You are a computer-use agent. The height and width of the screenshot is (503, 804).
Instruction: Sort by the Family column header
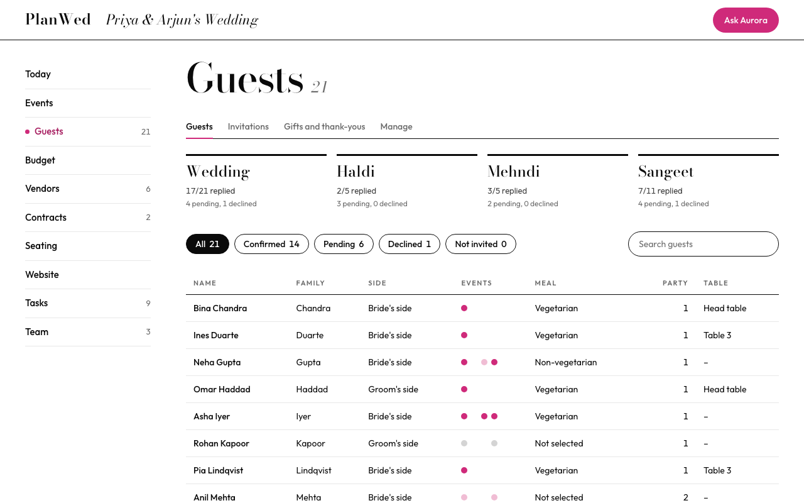point(310,283)
